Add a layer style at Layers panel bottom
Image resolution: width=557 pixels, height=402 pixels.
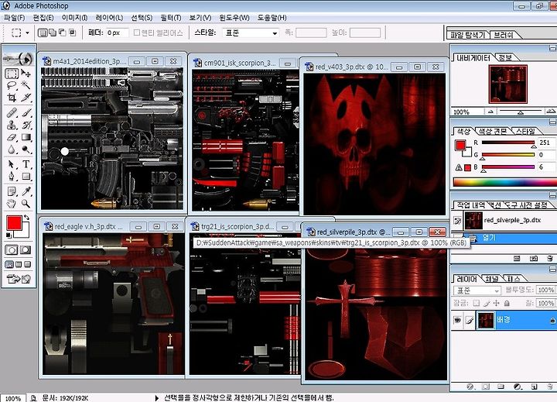[x=470, y=387]
